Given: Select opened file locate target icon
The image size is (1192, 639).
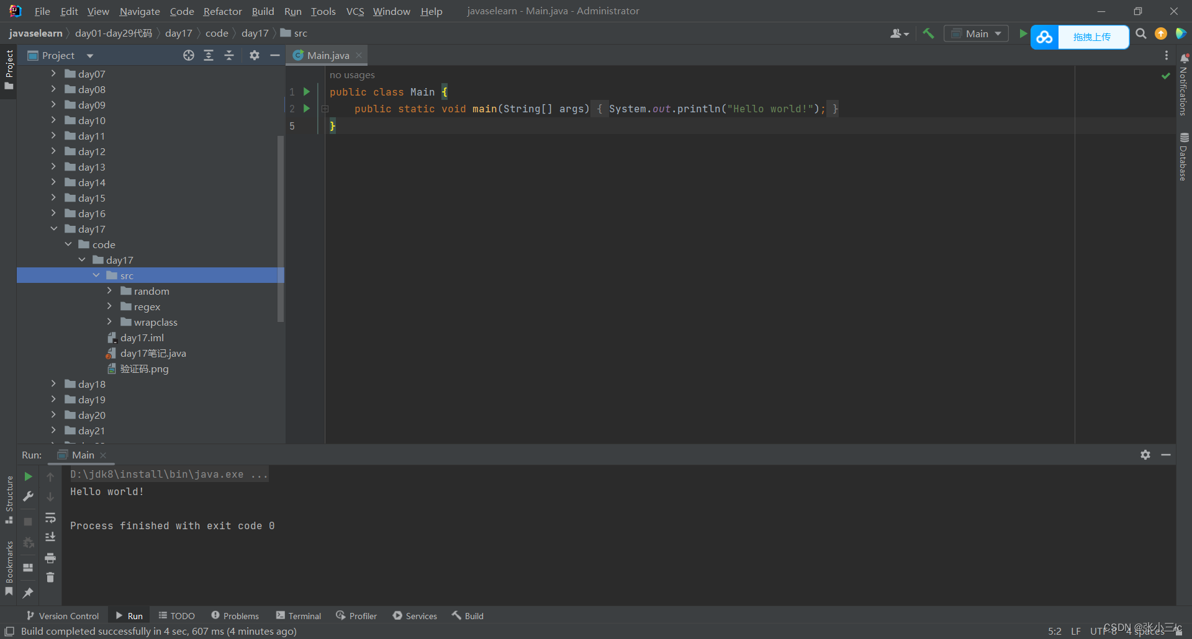Looking at the screenshot, I should pos(189,55).
